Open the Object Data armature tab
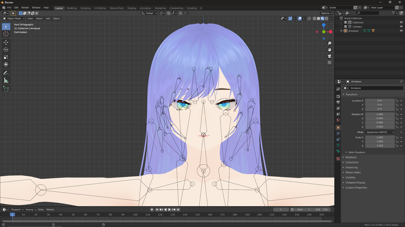The width and height of the screenshot is (405, 227). [338, 145]
